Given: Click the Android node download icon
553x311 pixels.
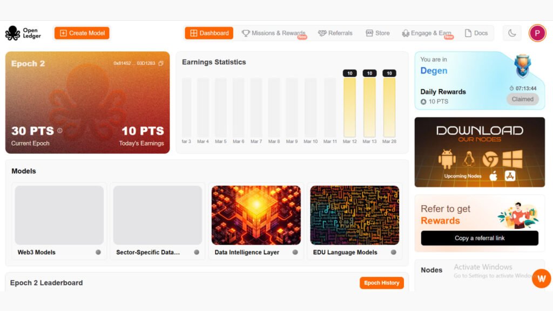Looking at the screenshot, I should pyautogui.click(x=447, y=159).
